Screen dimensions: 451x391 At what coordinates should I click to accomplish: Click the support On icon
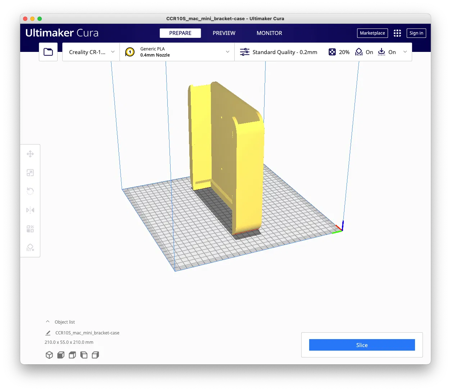(359, 52)
